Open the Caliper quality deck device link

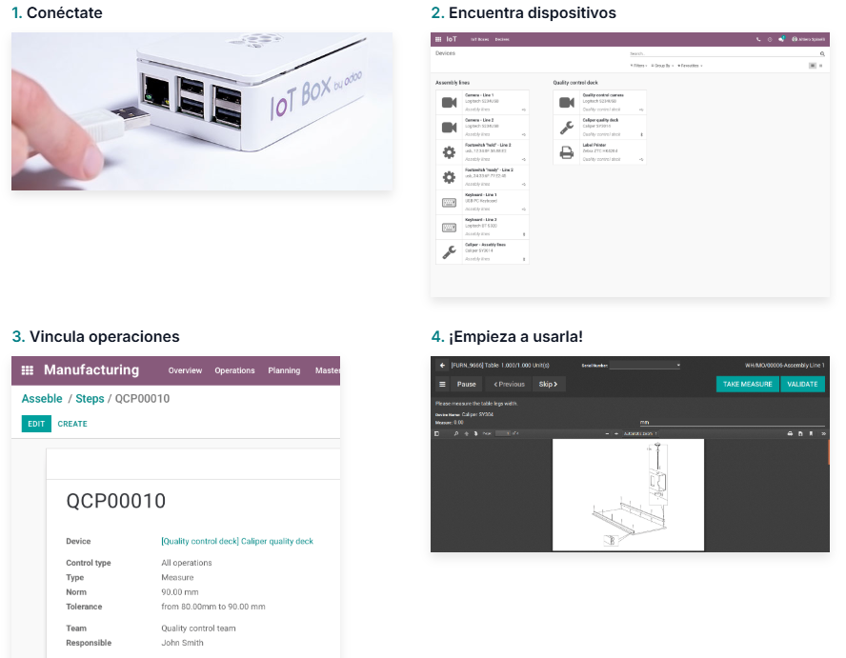(237, 541)
